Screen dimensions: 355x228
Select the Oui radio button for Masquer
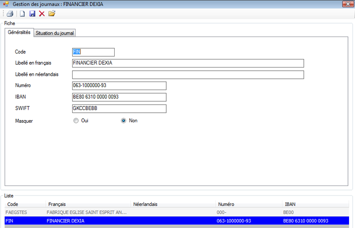click(x=76, y=121)
